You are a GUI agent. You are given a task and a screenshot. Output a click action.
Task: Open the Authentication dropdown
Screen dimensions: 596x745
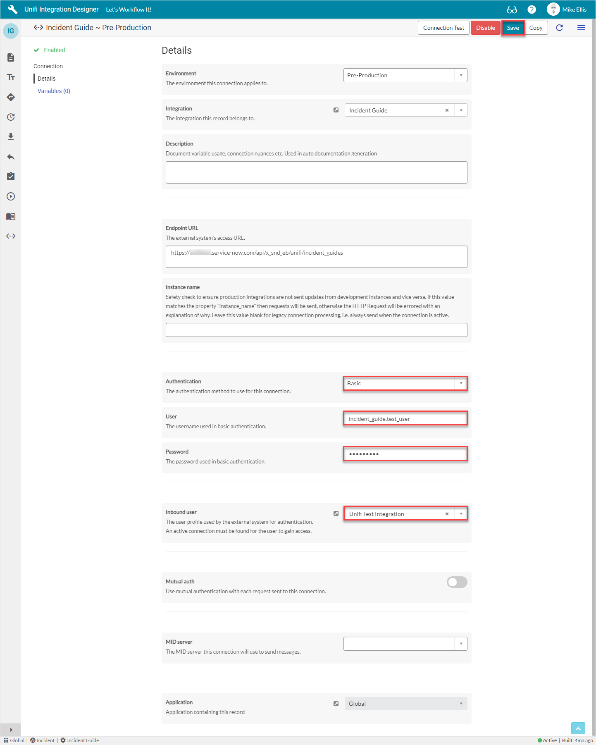click(x=461, y=383)
